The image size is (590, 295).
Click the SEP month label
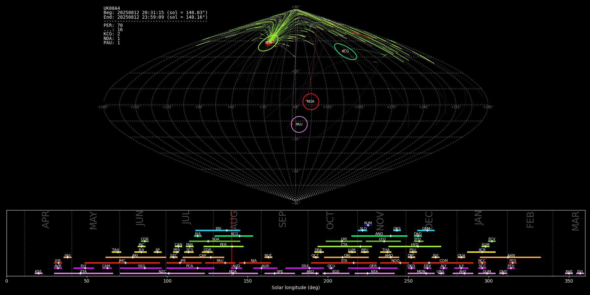point(283,219)
